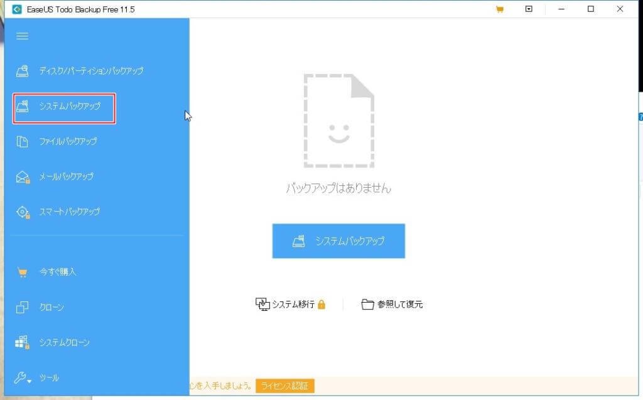Click the system clone Windows icon

tap(22, 342)
